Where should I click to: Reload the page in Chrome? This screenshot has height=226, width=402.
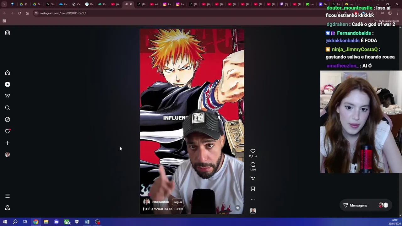coord(19,13)
